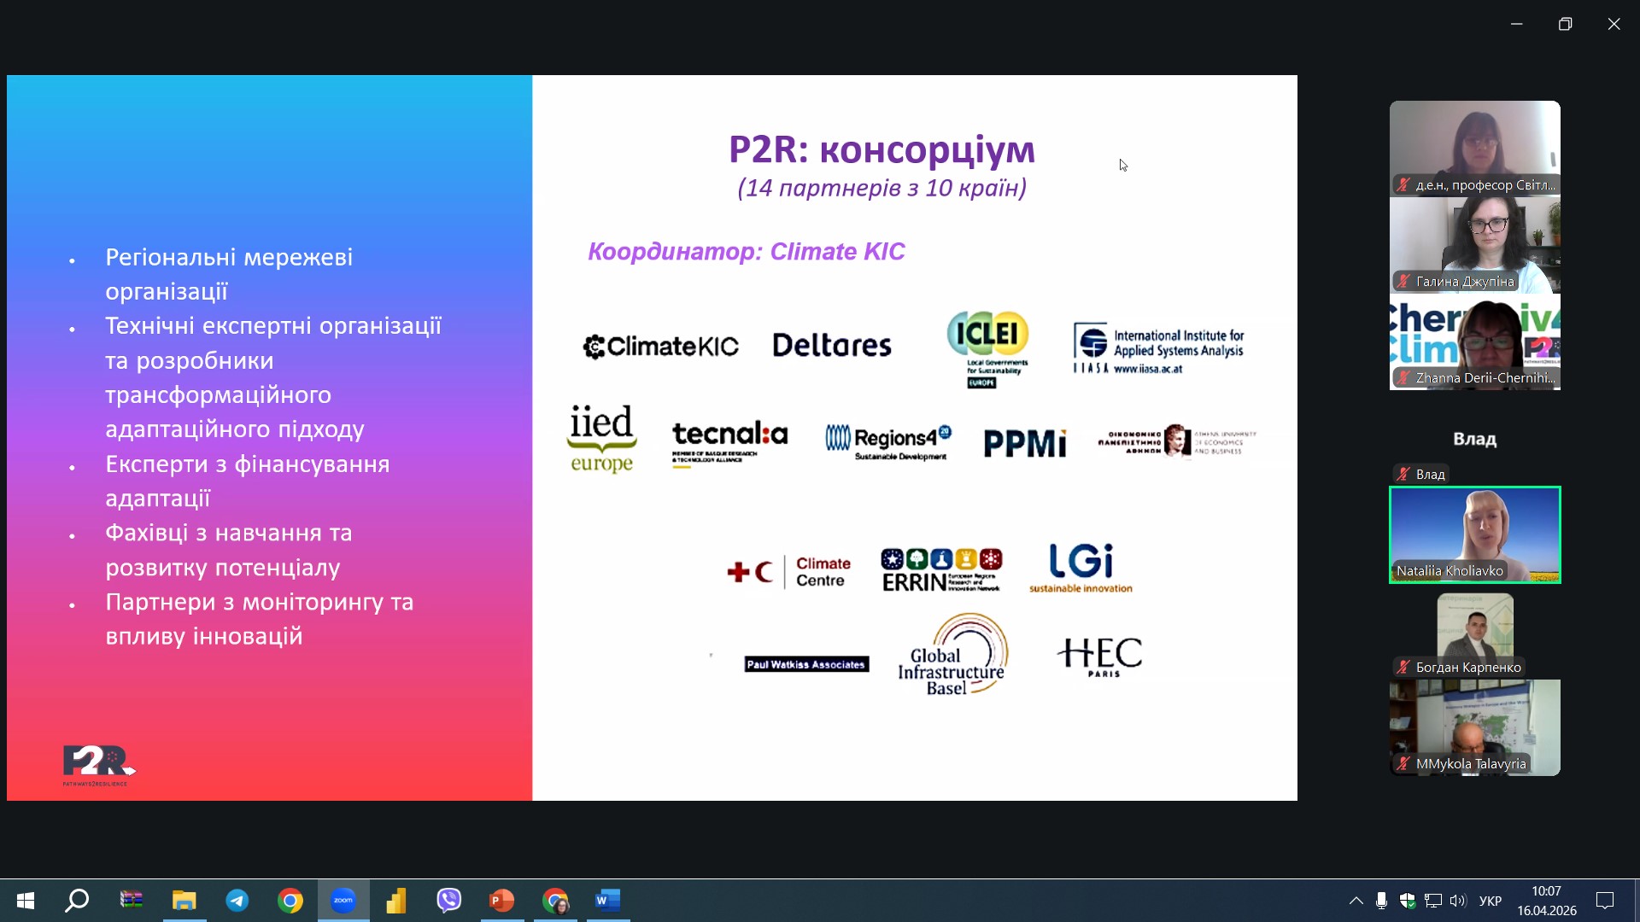
Task: Open the date and time flyout
Action: point(1546,901)
